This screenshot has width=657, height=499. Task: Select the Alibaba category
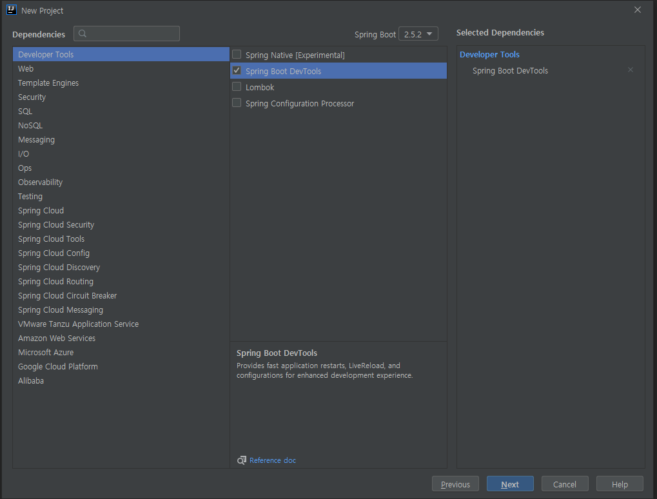point(121,381)
